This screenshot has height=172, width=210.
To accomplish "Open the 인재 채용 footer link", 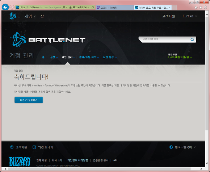I will pos(42,160).
